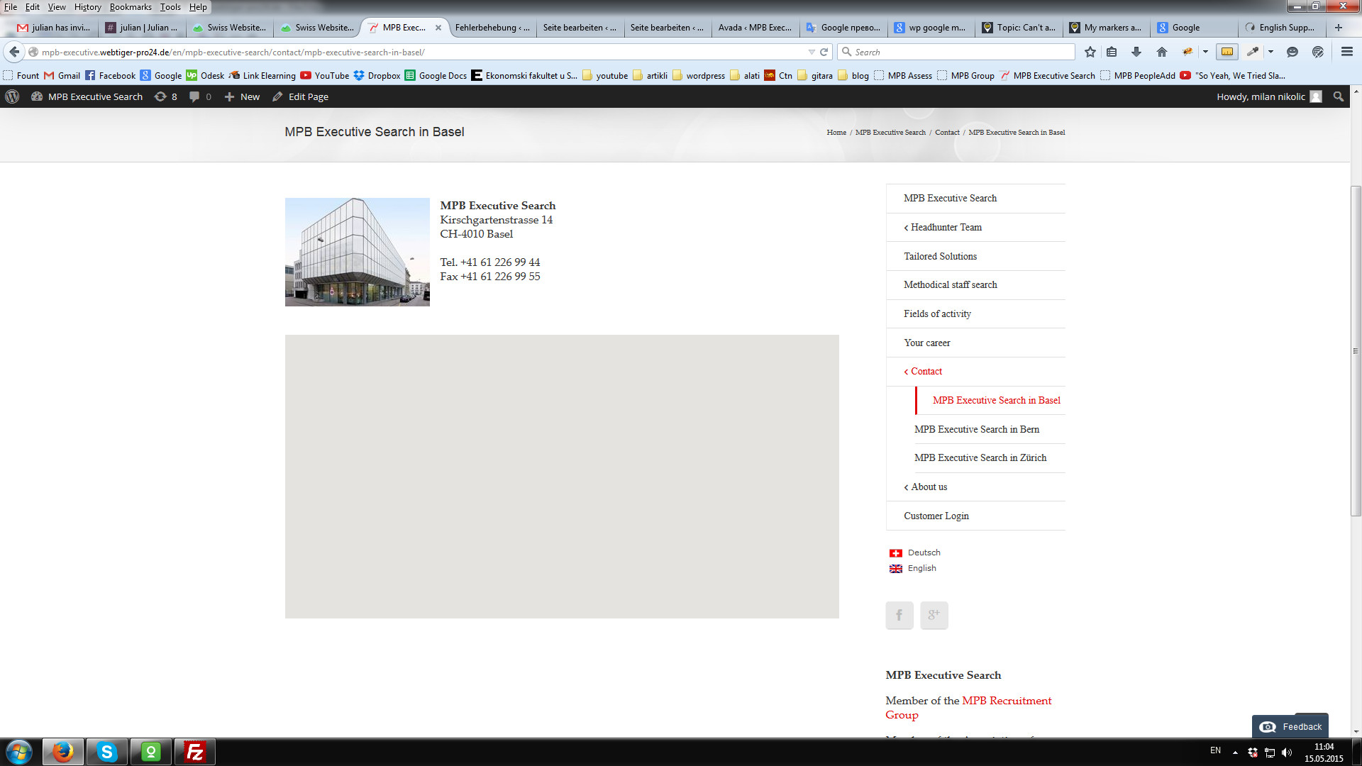Viewport: 1362px width, 766px height.
Task: Switch language to Deutsch
Action: [924, 553]
